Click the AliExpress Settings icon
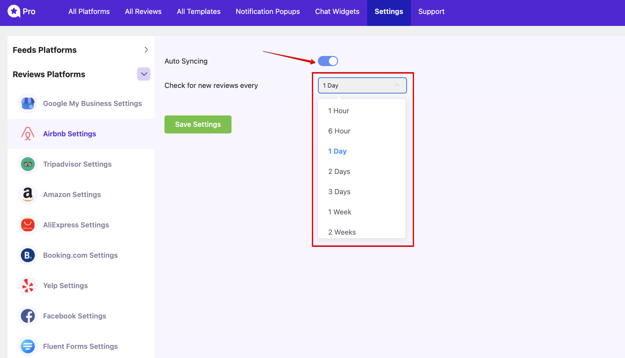This screenshot has width=625, height=358. click(x=28, y=225)
